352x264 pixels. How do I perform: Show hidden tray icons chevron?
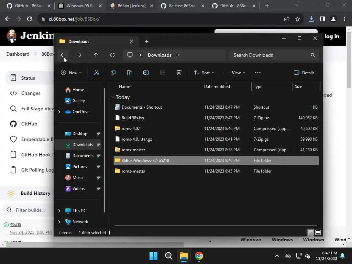pos(277,256)
